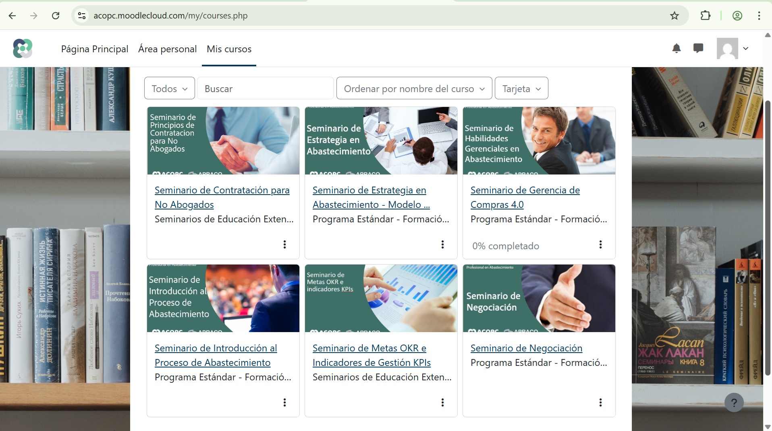The image size is (772, 431).
Task: Go to the Página Principal tab
Action: tap(95, 49)
